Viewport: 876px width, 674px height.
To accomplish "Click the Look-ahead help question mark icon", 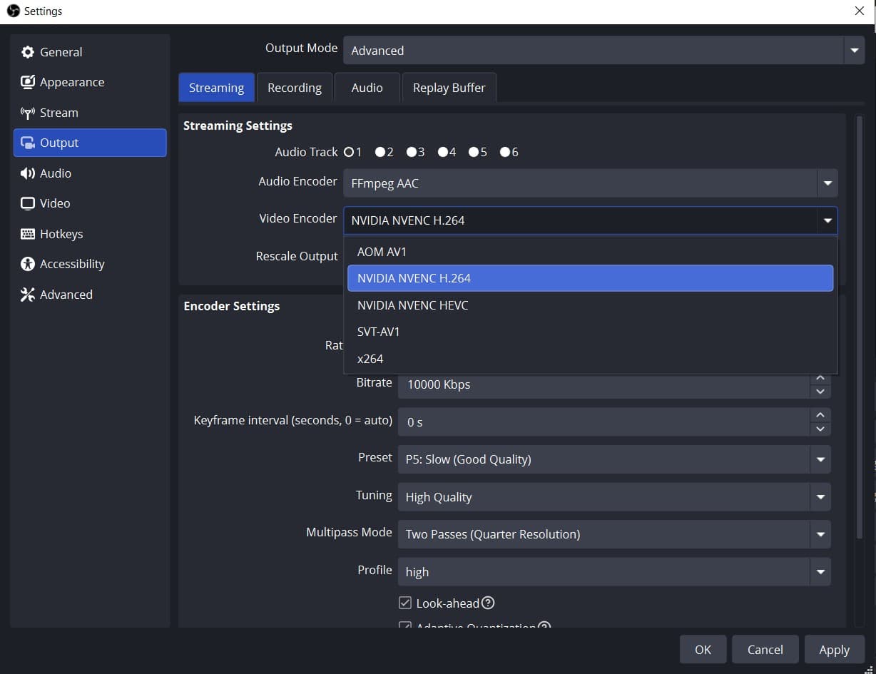I will (x=489, y=603).
